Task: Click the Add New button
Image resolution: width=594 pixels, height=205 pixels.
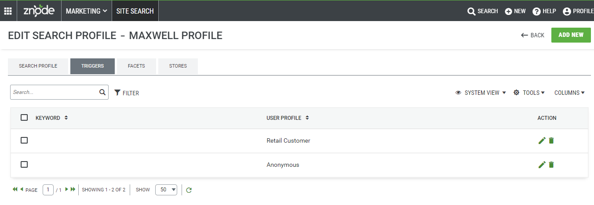Action: tap(571, 35)
